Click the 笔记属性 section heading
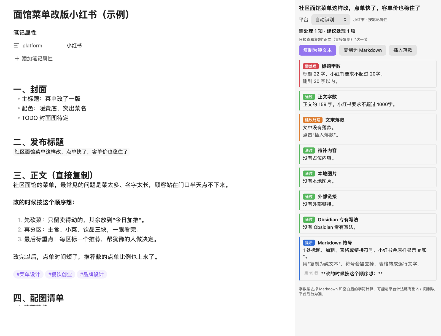Screen dimensions: 441x336 (25, 33)
